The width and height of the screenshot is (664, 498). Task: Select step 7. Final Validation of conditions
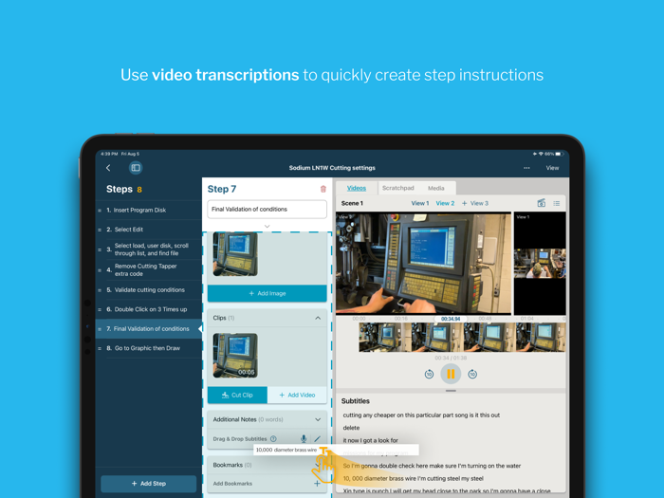pos(148,328)
